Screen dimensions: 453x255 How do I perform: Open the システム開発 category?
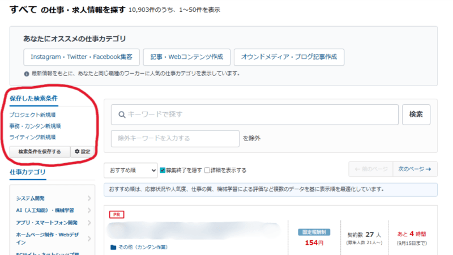tap(31, 198)
